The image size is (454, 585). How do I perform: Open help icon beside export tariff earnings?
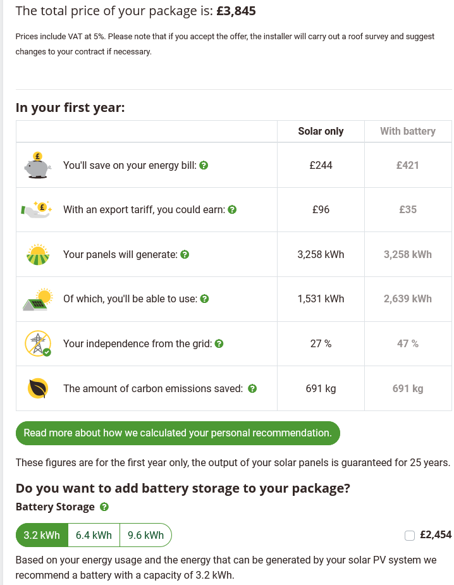click(232, 210)
